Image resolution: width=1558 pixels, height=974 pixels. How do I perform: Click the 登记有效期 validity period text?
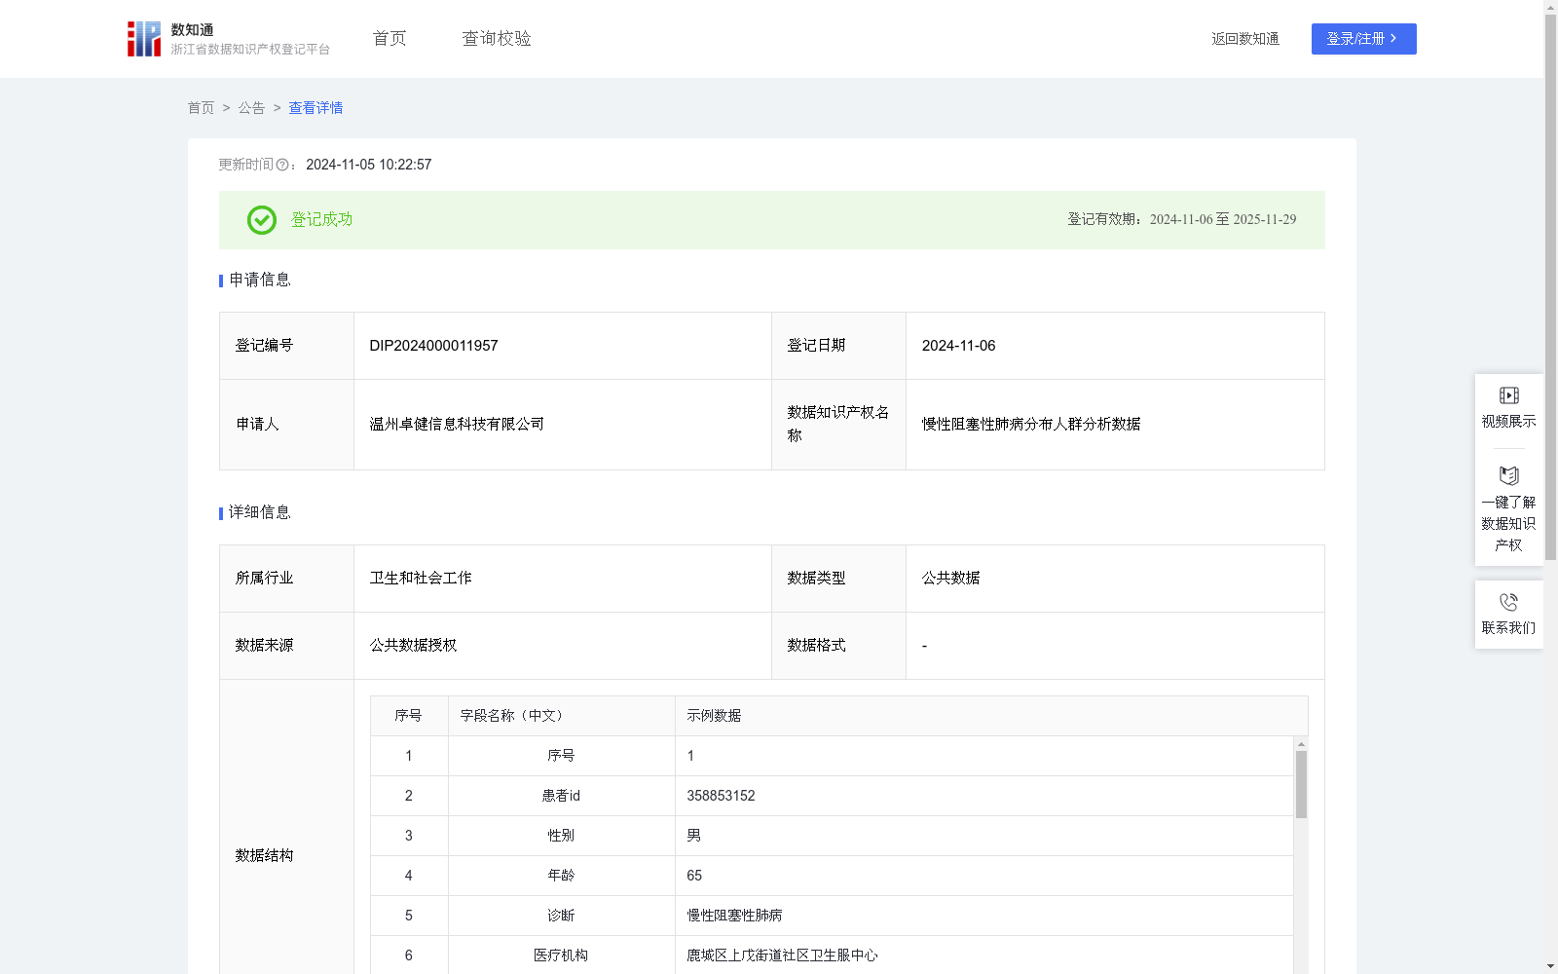1182,220
